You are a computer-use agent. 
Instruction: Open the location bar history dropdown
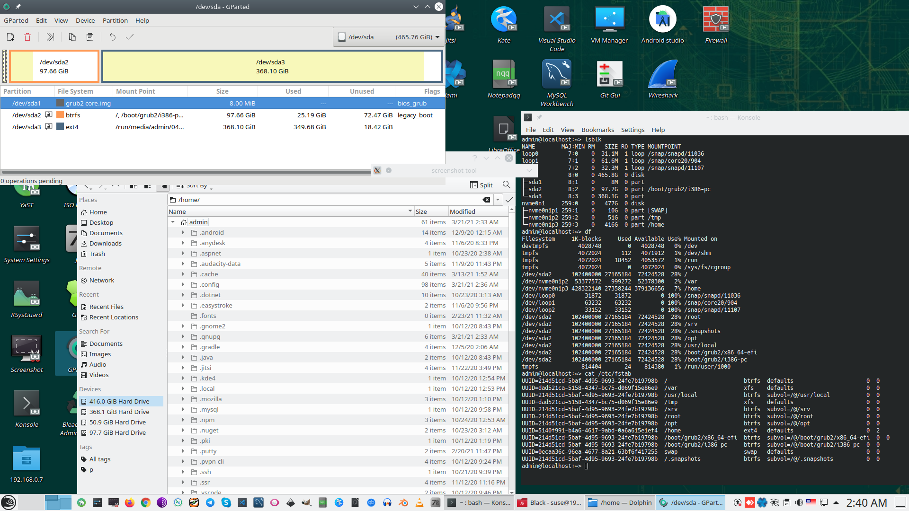498,200
